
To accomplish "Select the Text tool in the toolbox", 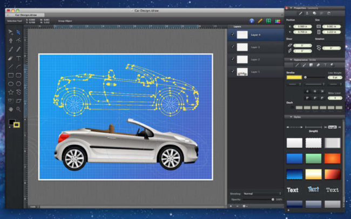I will pos(18,58).
